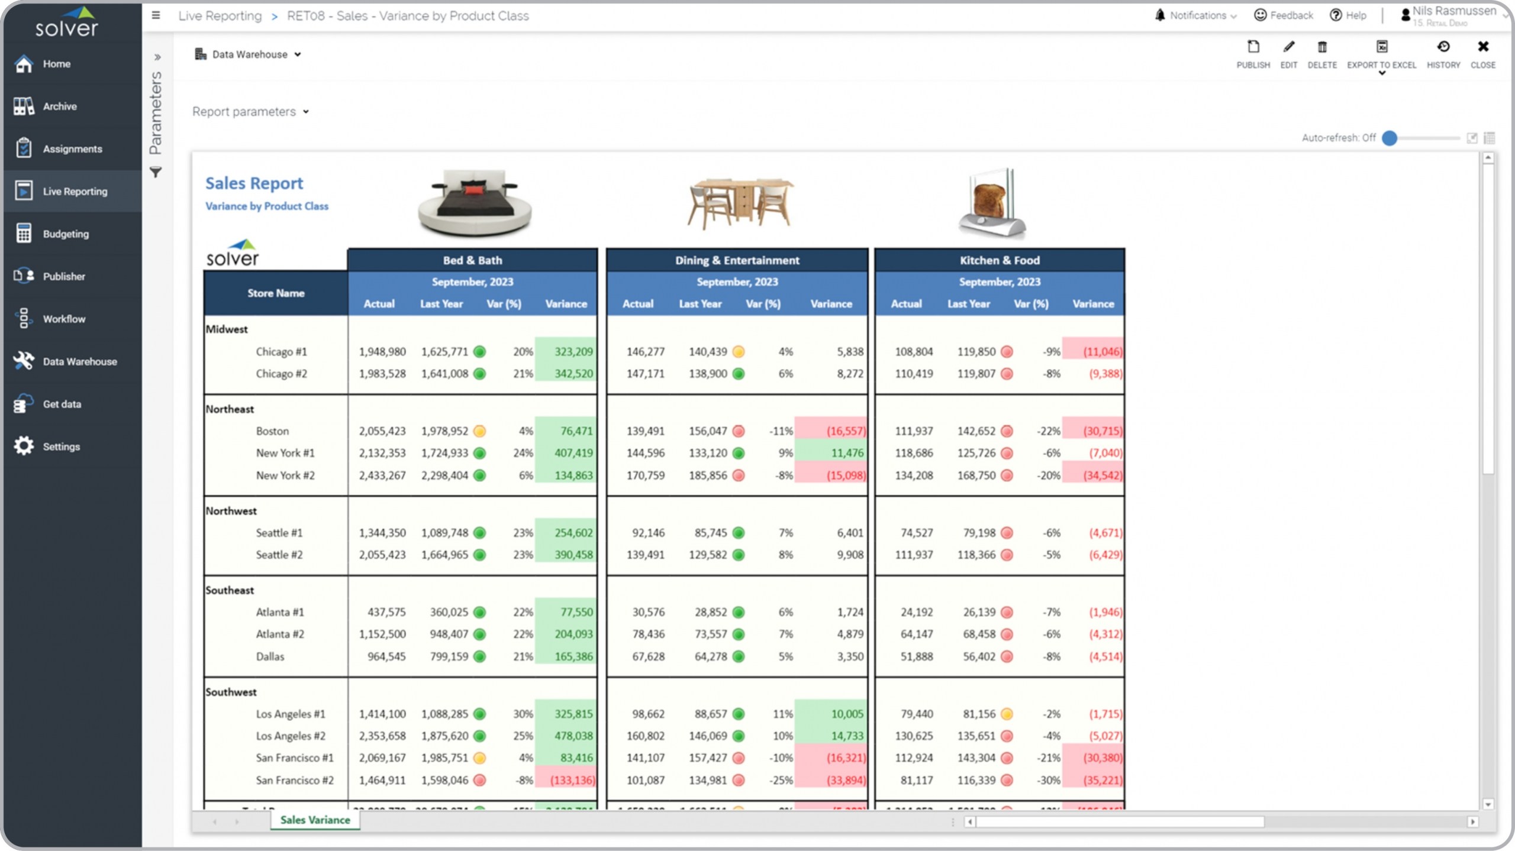The height and width of the screenshot is (851, 1515).
Task: Click the grid view icon beside auto-refresh
Action: point(1490,138)
